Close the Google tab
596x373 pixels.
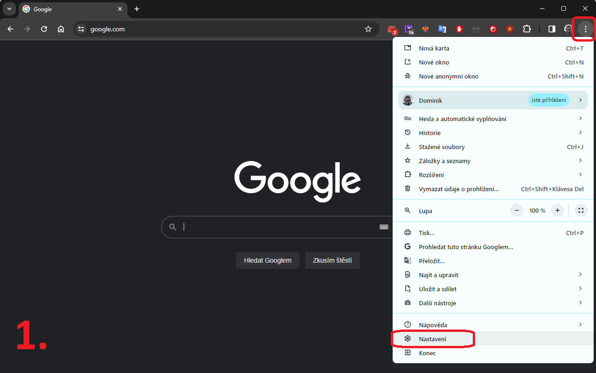120,9
